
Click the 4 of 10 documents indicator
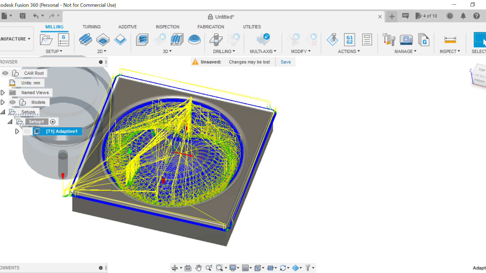426,16
